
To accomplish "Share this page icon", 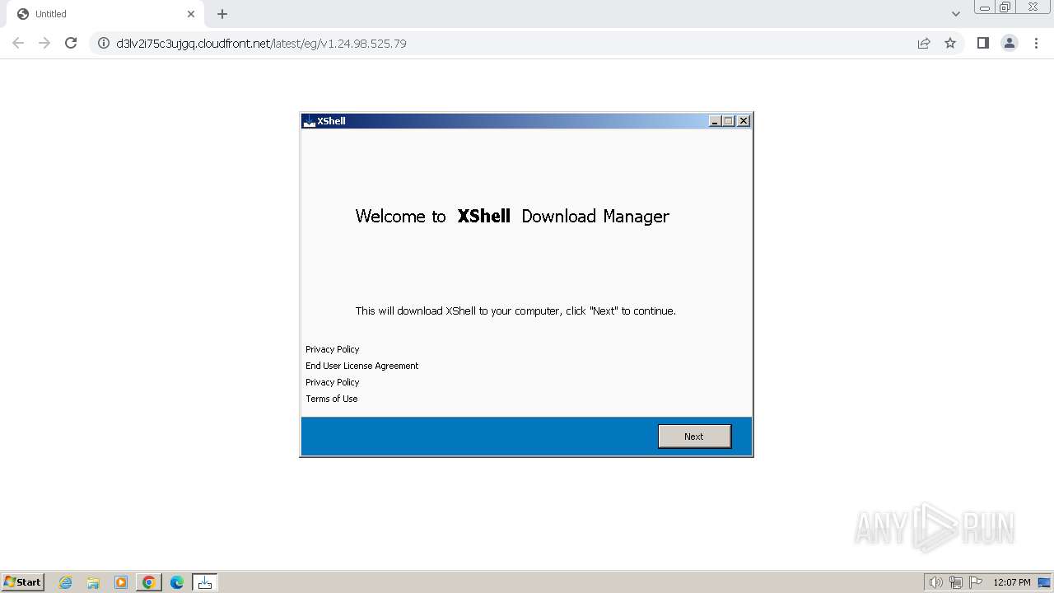I will tap(924, 43).
